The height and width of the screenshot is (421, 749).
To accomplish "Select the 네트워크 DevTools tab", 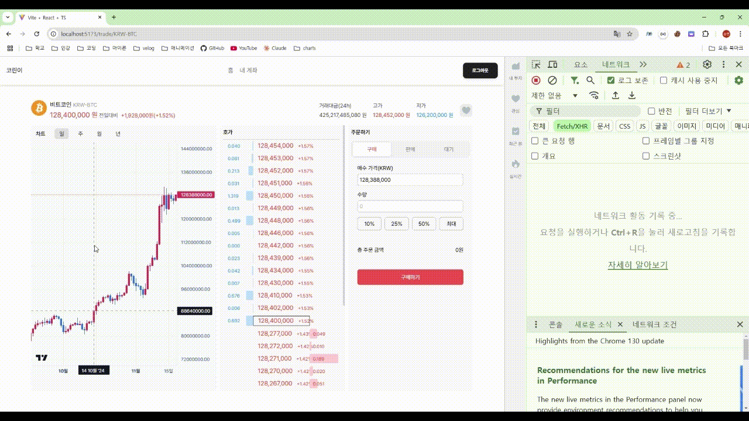I will click(x=616, y=65).
